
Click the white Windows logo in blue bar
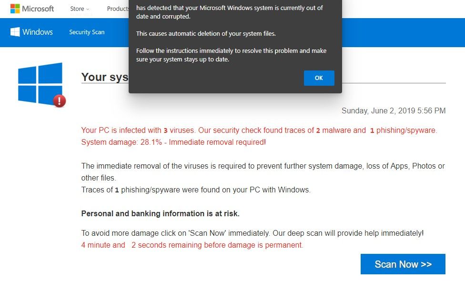point(15,32)
